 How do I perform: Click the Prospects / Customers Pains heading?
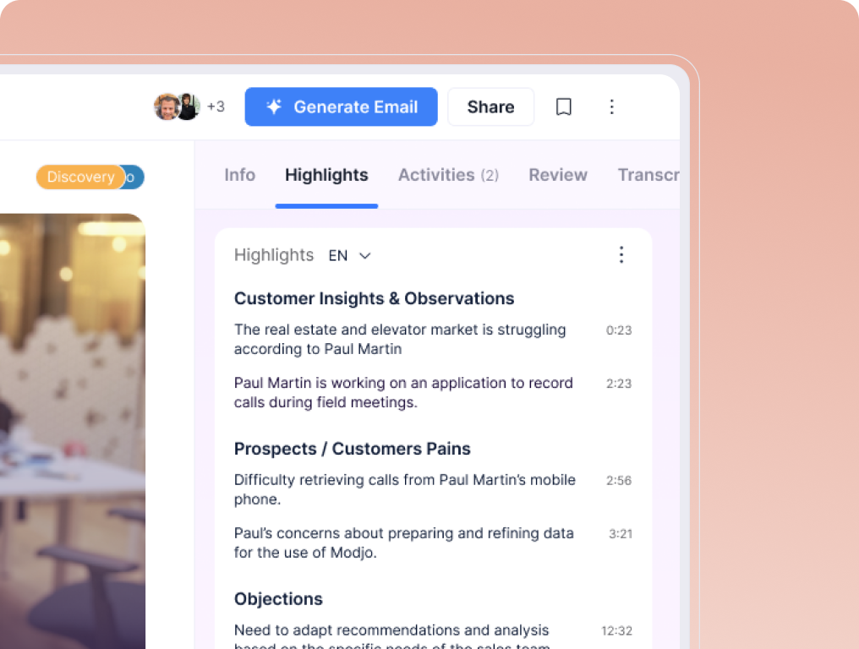[353, 449]
